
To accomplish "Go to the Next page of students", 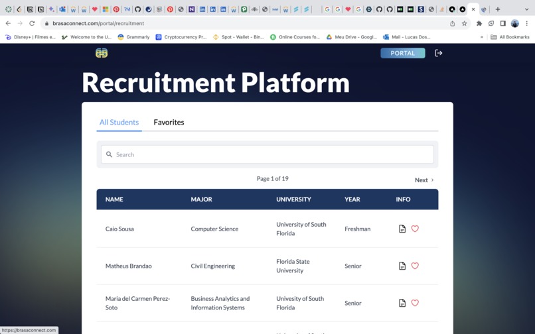I will [x=424, y=180].
